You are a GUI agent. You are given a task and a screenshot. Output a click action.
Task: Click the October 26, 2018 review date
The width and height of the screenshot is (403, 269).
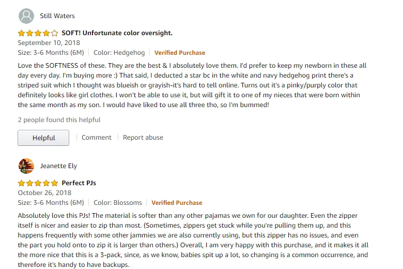[x=43, y=193]
